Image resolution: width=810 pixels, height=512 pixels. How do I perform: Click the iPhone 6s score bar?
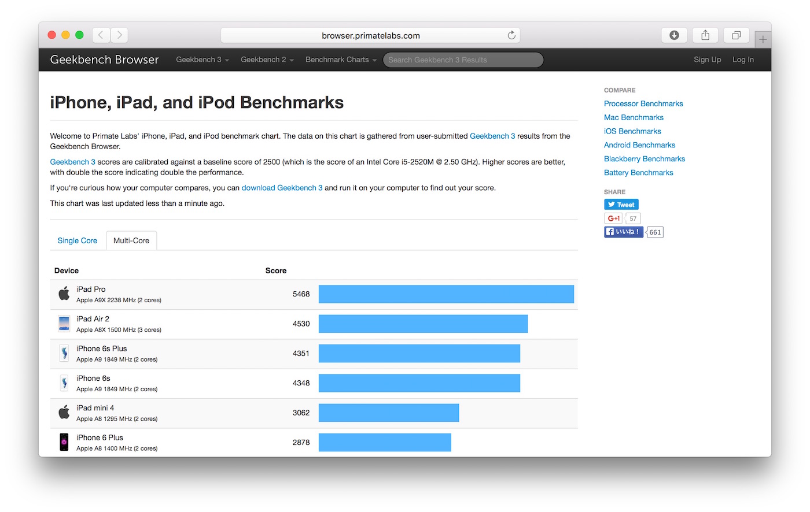[419, 383]
